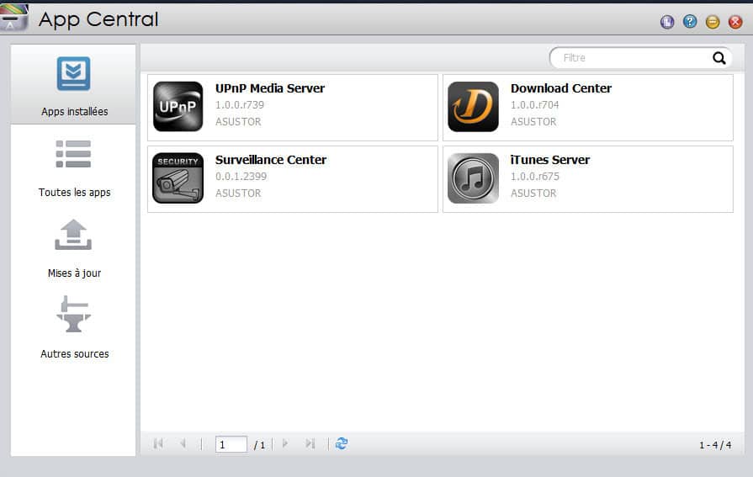The image size is (753, 477).
Task: Open Download Center title
Action: 561,88
